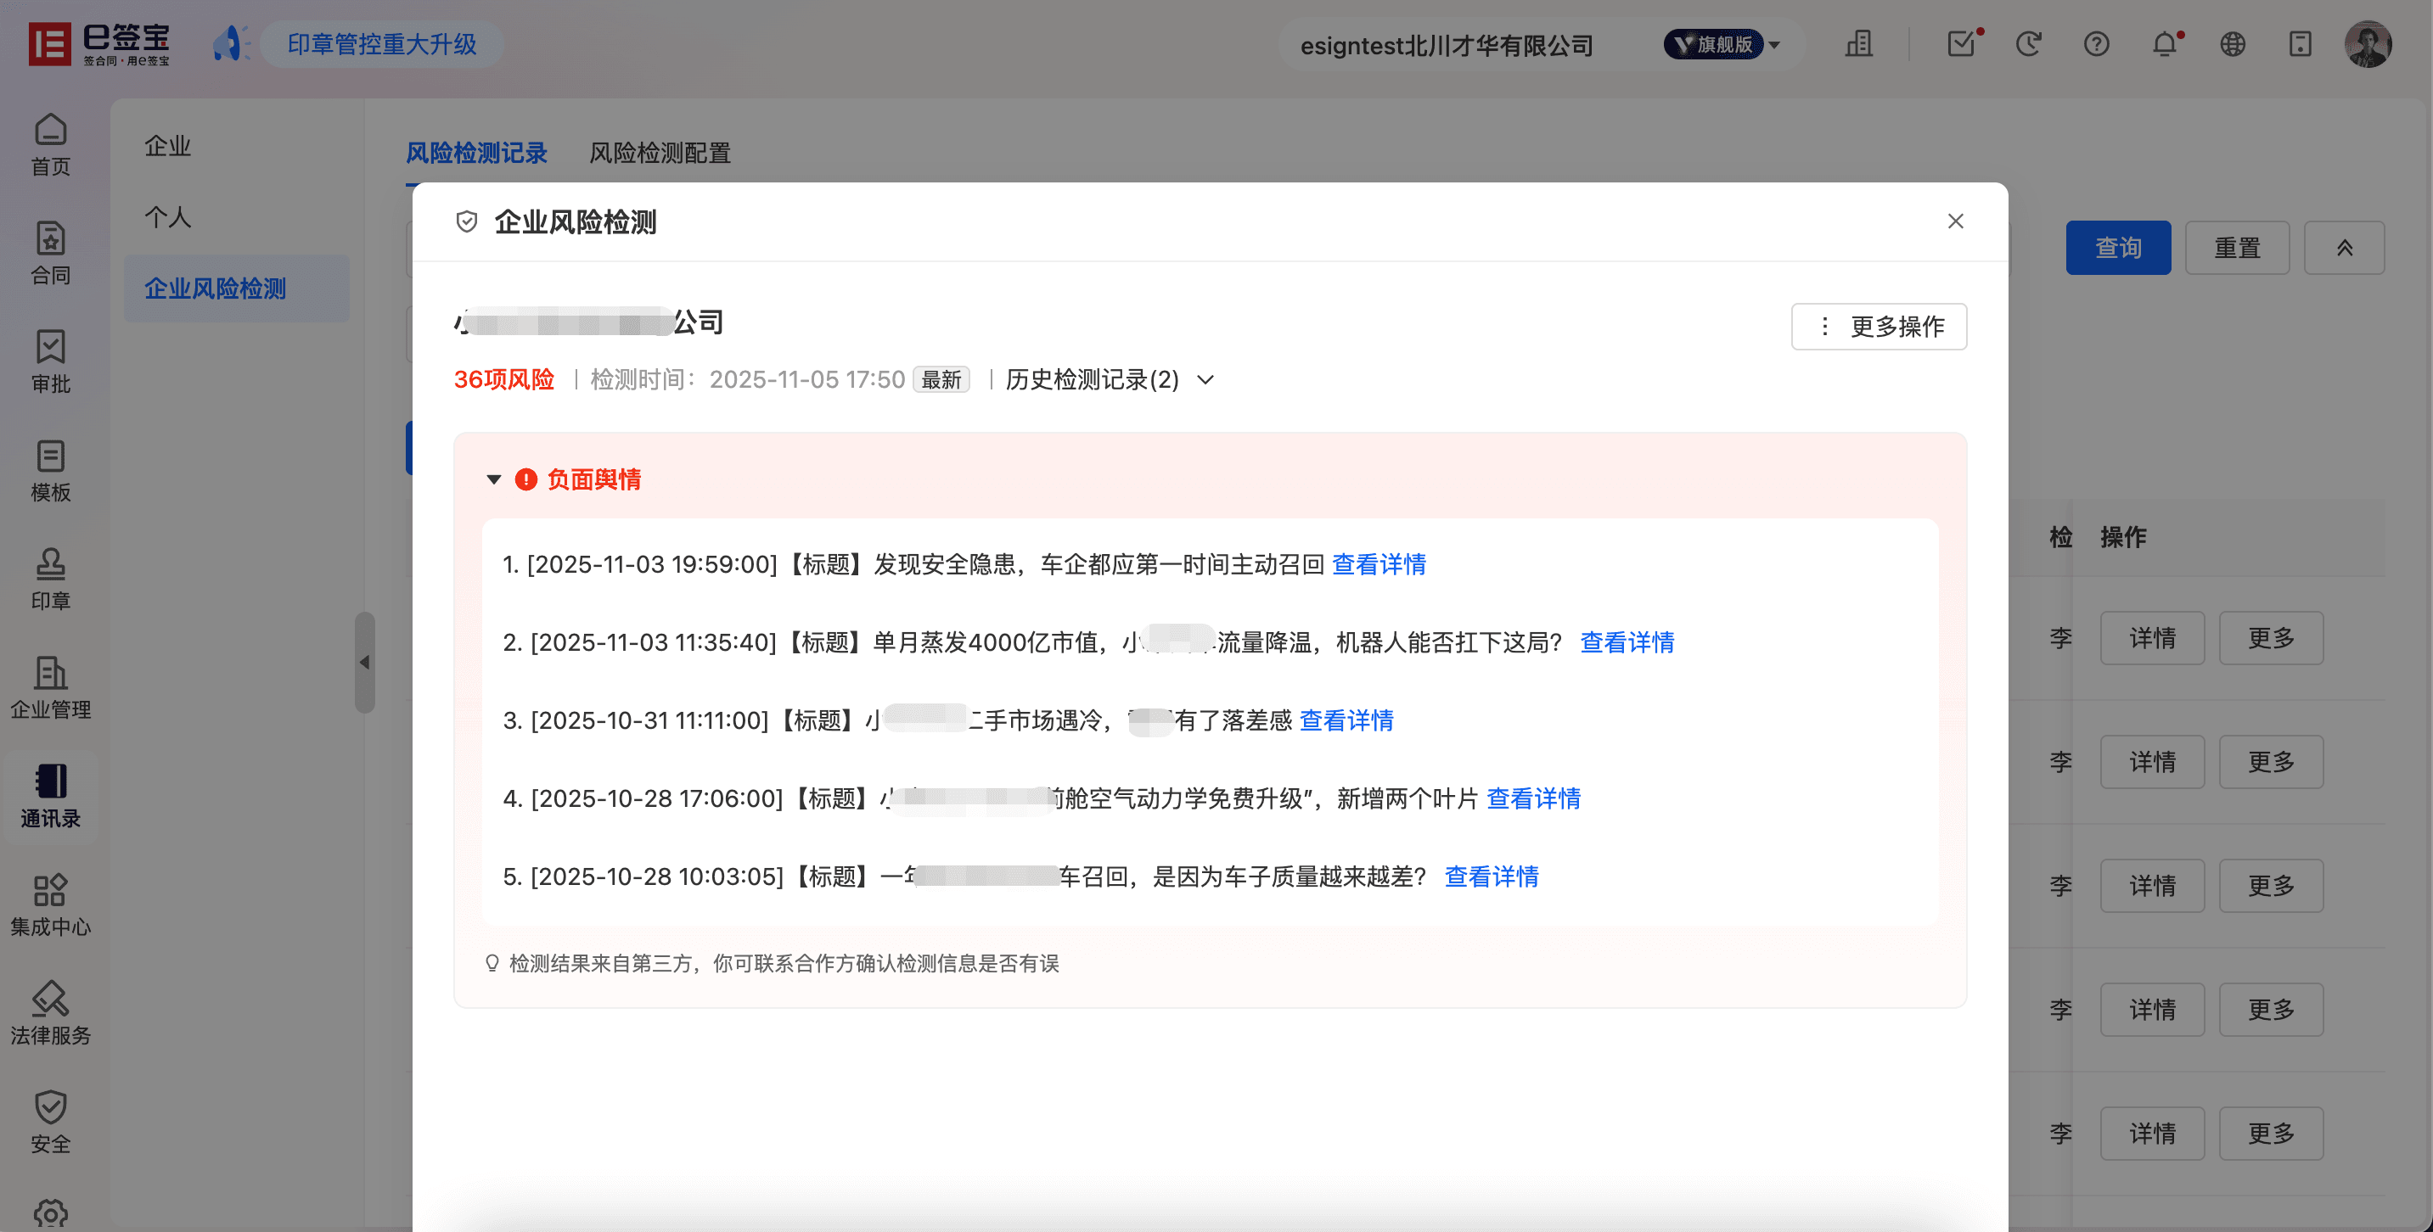The width and height of the screenshot is (2433, 1232).
Task: Click the 36项风险 risk count text
Action: [x=503, y=379]
